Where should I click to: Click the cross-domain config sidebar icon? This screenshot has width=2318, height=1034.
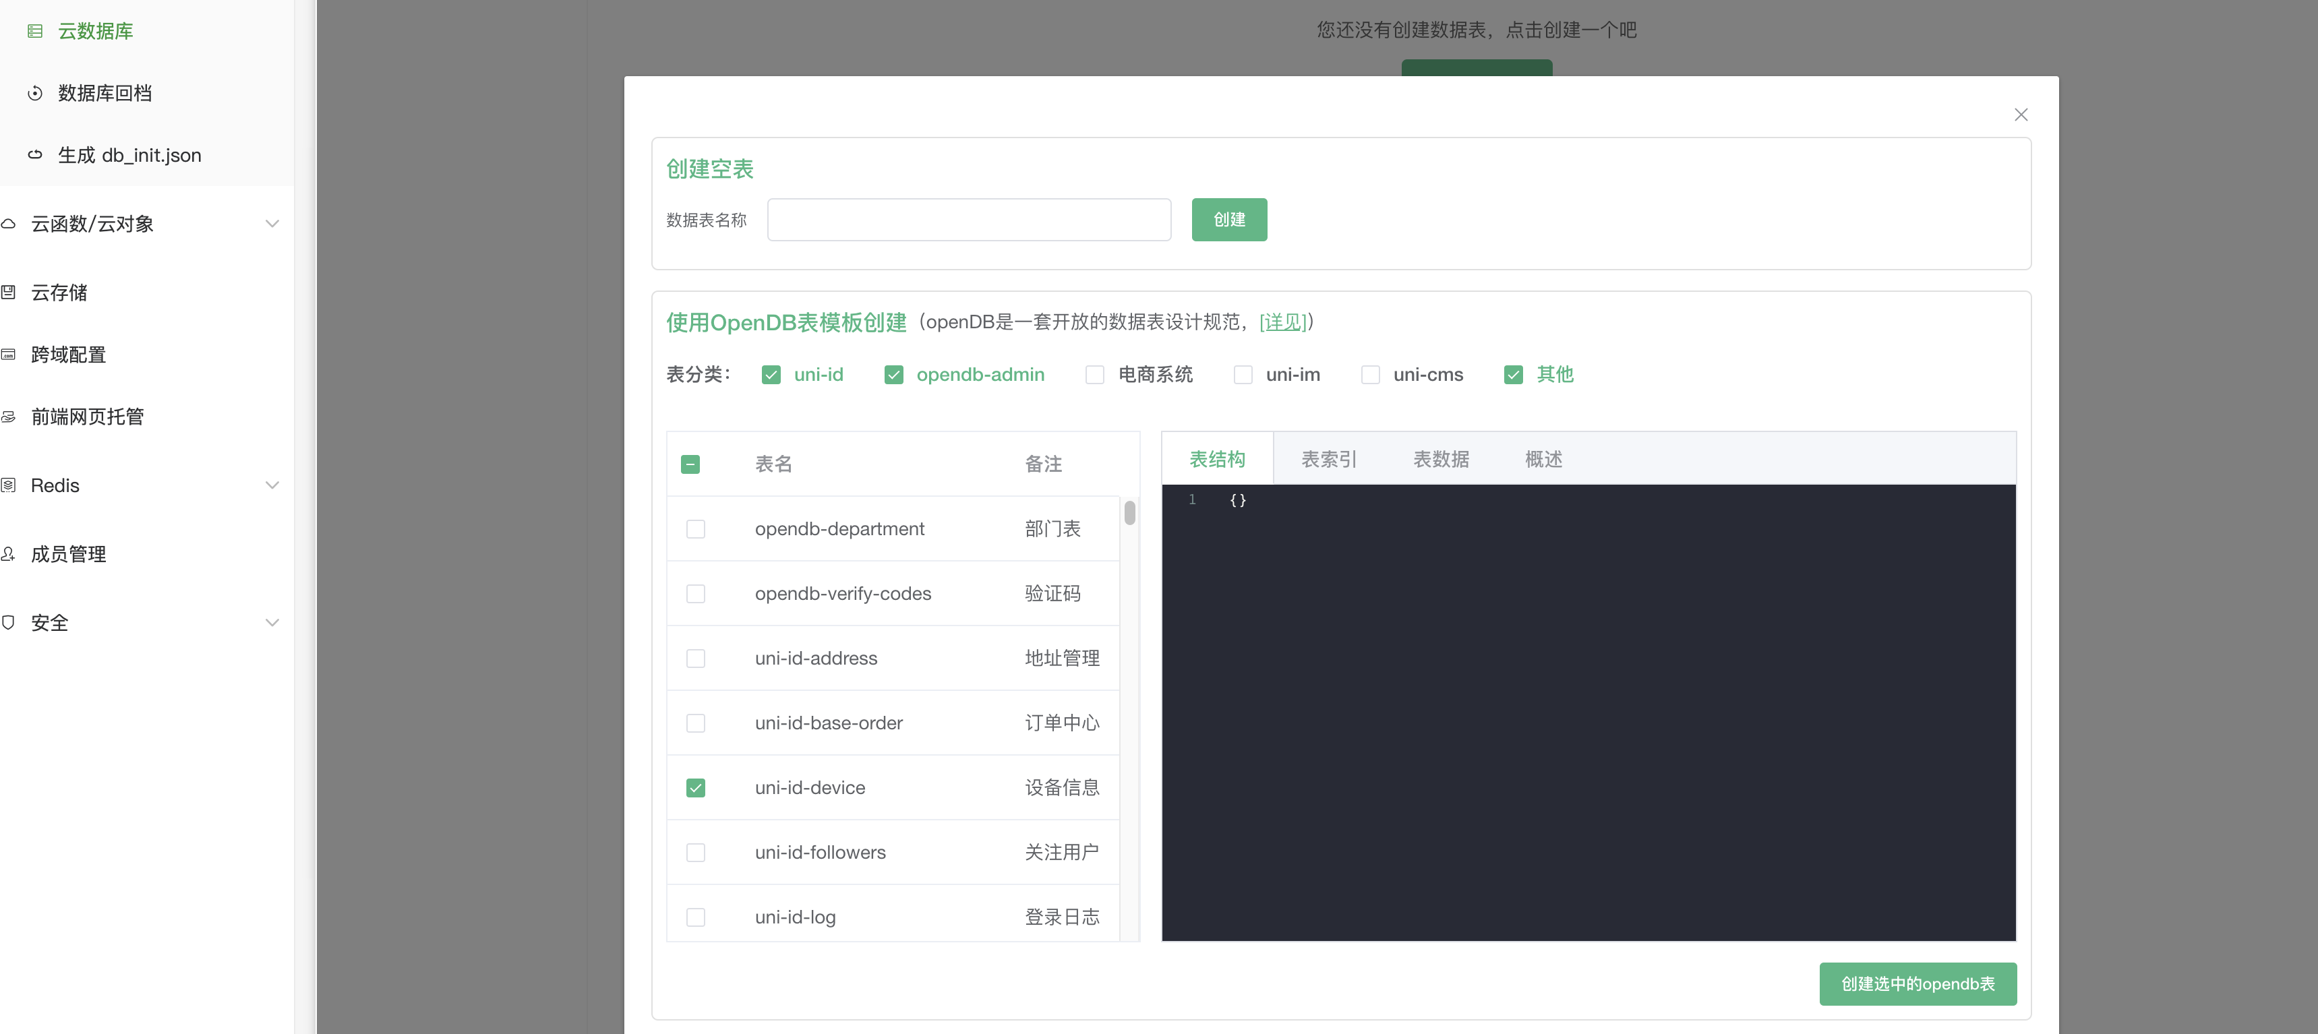(x=9, y=355)
